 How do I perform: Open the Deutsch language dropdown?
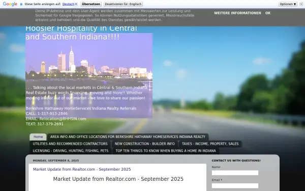point(70,4)
